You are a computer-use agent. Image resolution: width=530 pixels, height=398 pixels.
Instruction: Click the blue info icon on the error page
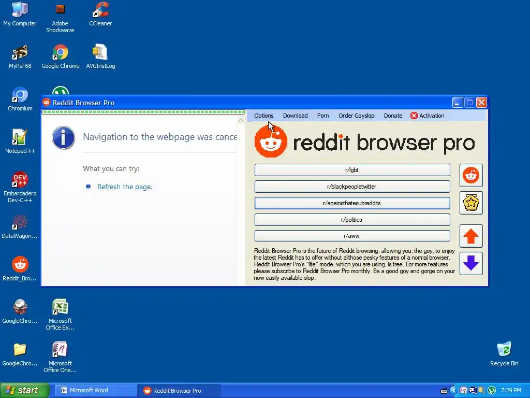coord(63,138)
